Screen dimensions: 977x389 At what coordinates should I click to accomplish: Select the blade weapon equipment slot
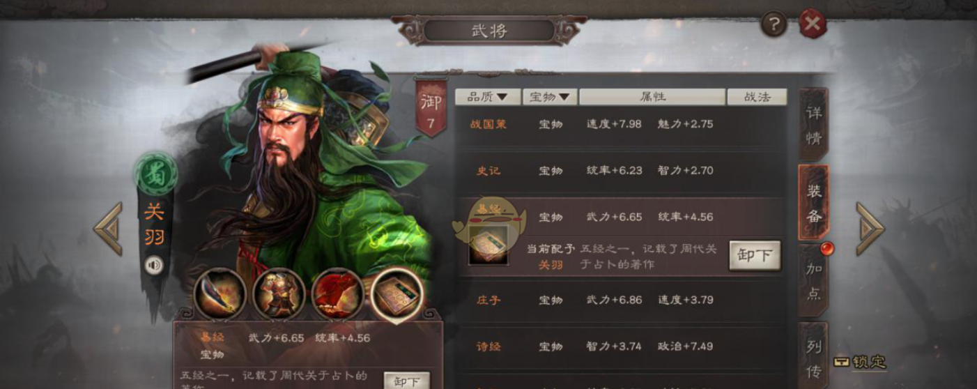[x=220, y=295]
